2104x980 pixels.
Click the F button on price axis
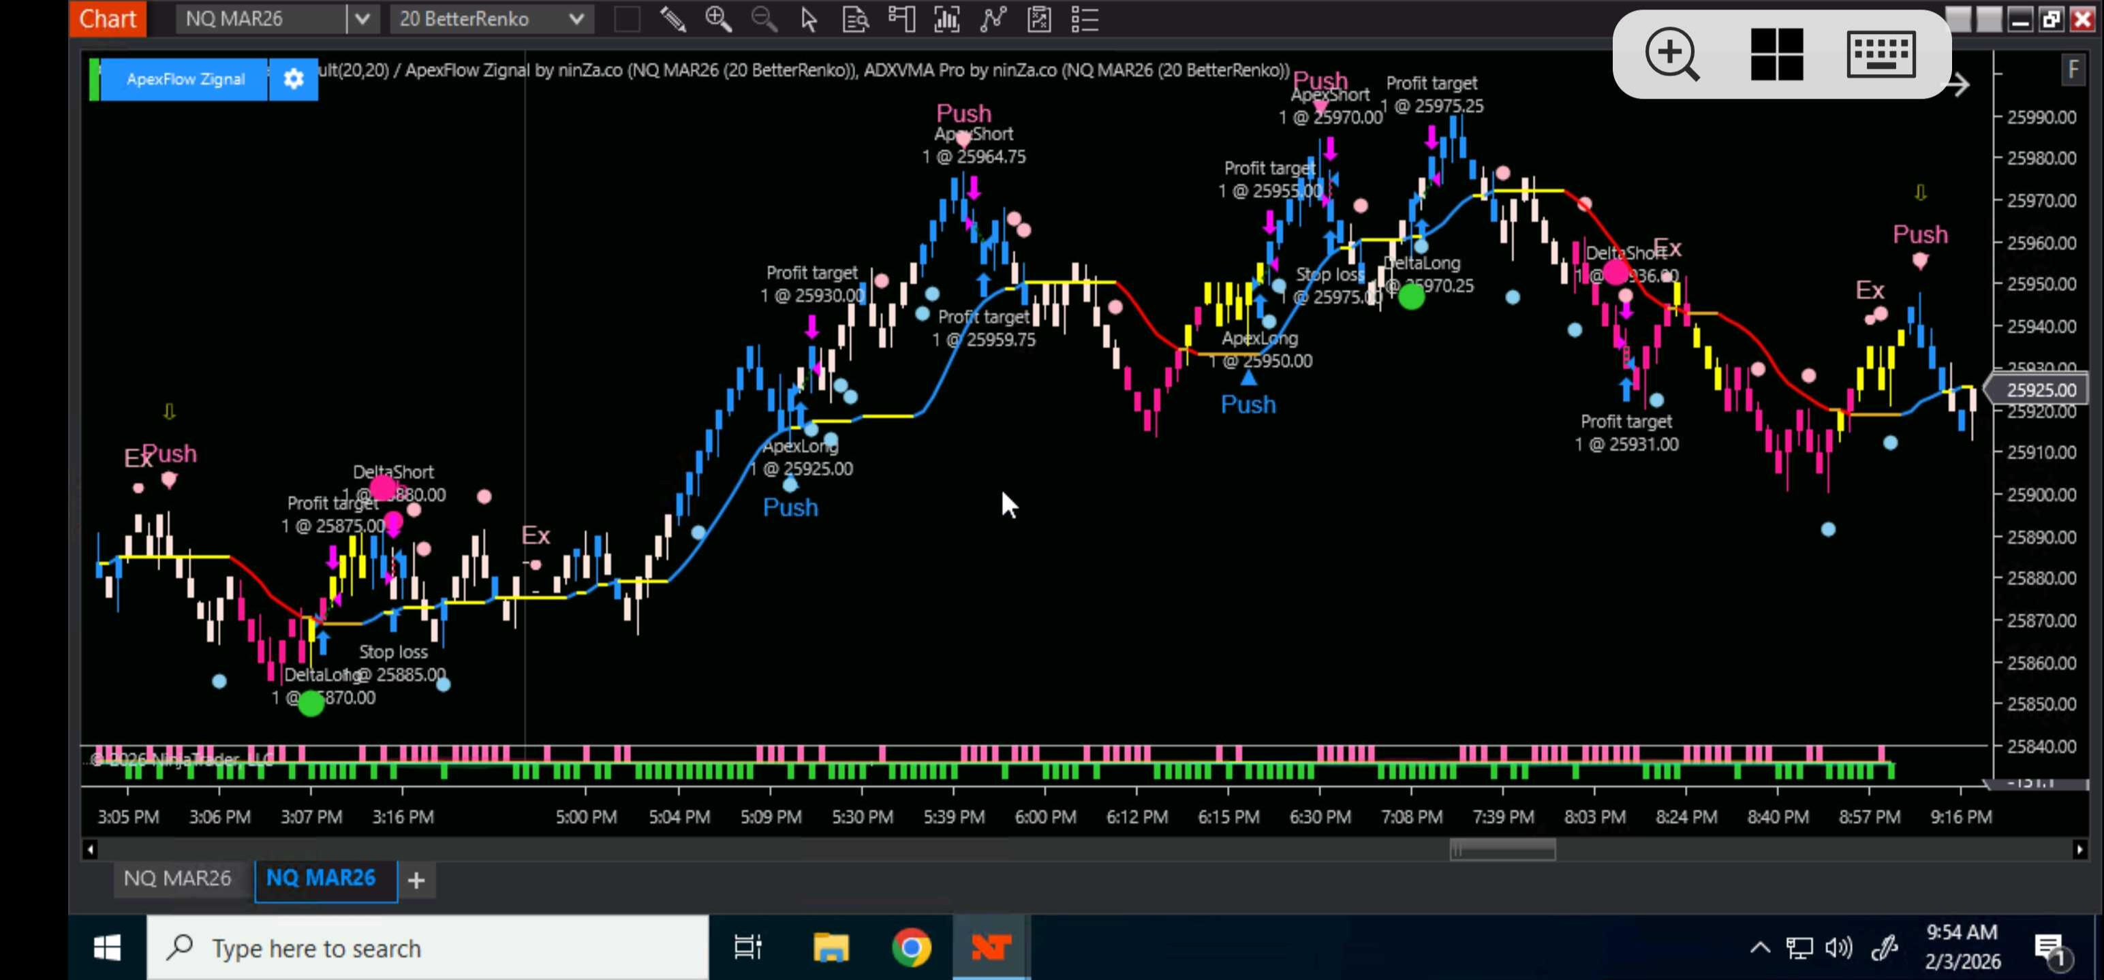(x=2073, y=70)
